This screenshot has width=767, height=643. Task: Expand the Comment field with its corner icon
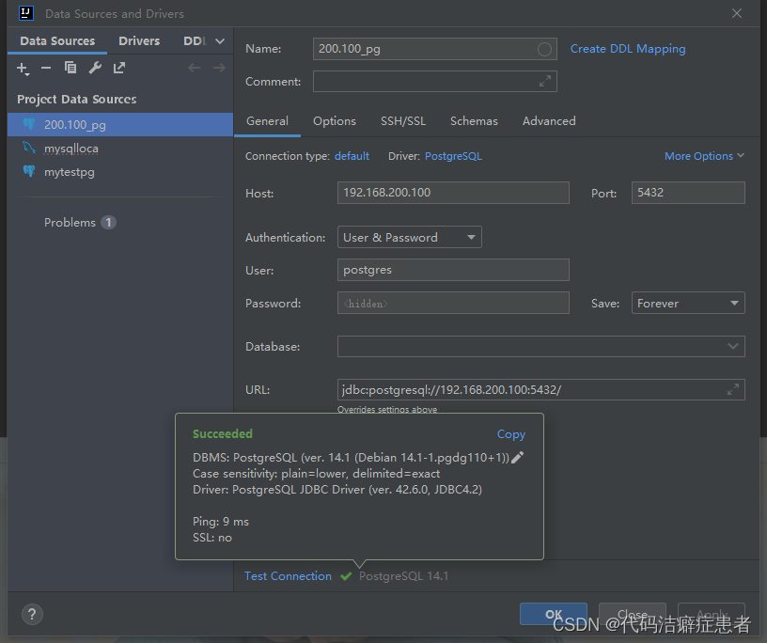(x=543, y=81)
